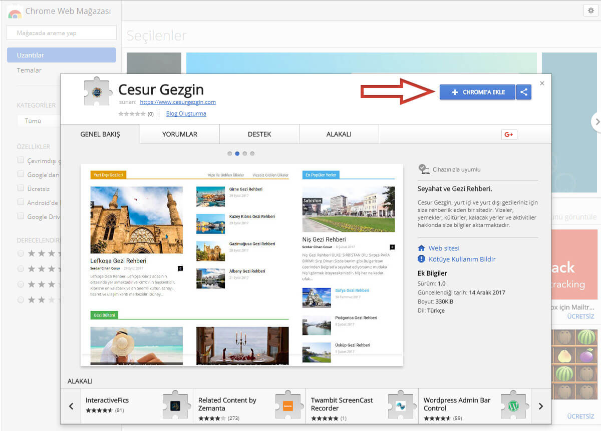Click ÜCRETSİZ under the fruit game card
Viewport: 601px width, 431px height.
[x=580, y=416]
